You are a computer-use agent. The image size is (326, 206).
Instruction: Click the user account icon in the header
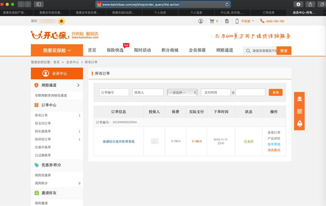click(x=201, y=21)
